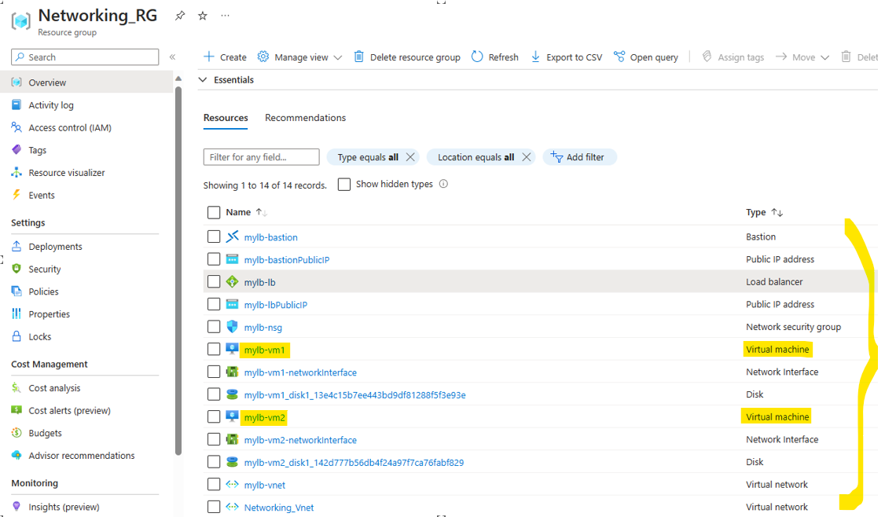Open the Location equals all filter
The height and width of the screenshot is (517, 885).
pos(476,157)
